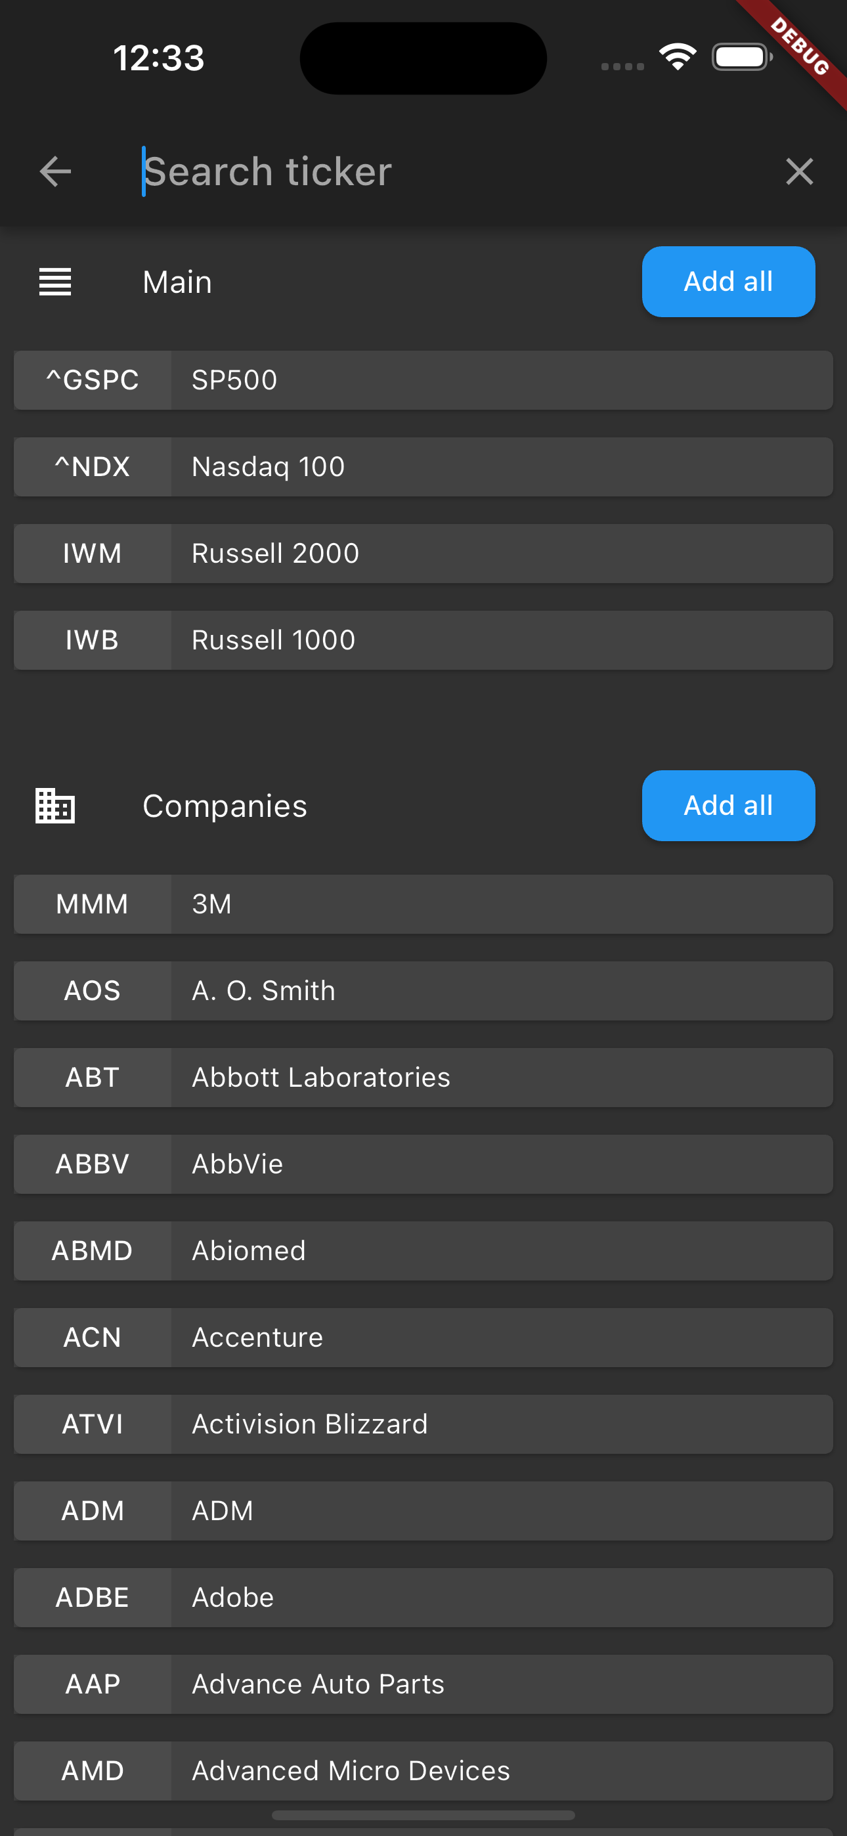
Task: Clear search with the X icon
Action: [799, 172]
